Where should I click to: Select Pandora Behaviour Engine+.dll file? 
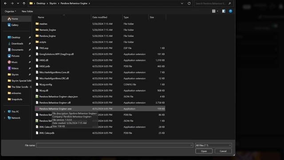click(100, 103)
